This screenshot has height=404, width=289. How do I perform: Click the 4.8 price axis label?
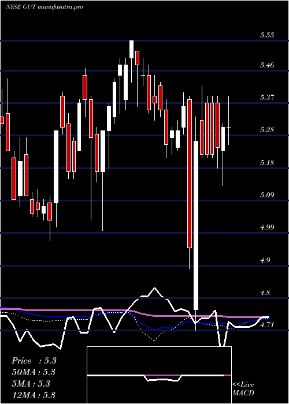point(265,293)
